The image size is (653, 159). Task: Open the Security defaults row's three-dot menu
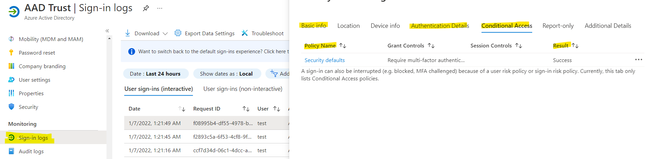click(638, 60)
